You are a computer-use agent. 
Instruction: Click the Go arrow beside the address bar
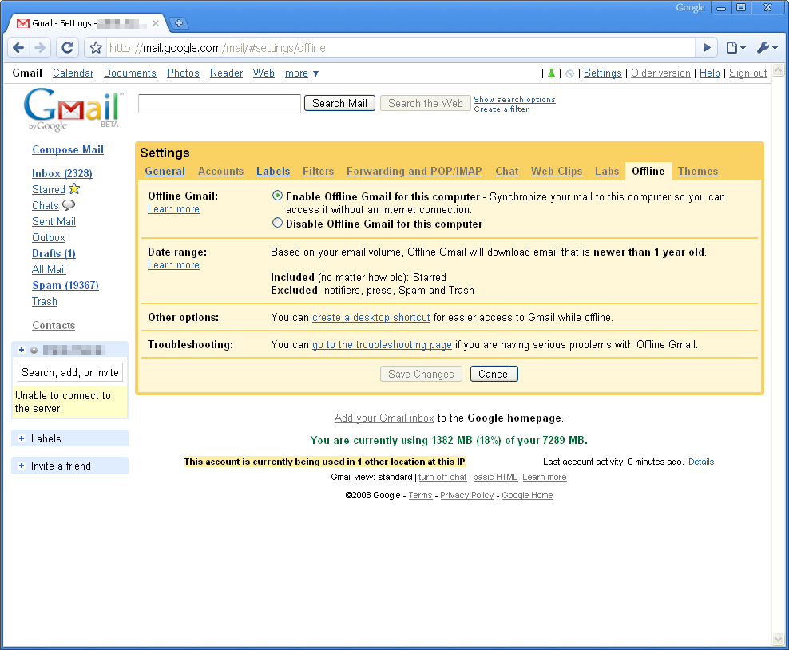(707, 48)
